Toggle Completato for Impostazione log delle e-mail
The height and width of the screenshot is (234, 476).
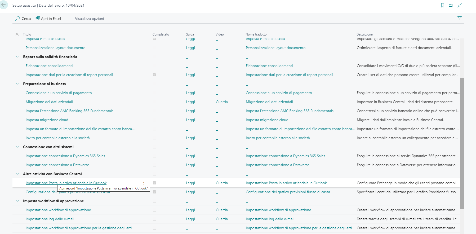click(x=154, y=219)
